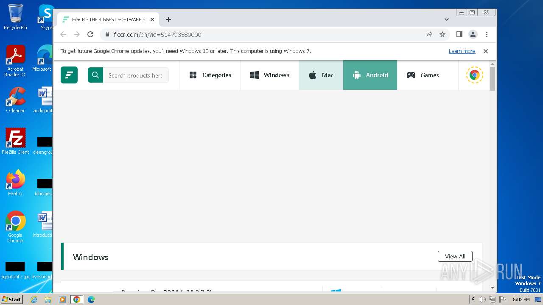The width and height of the screenshot is (543, 305).
Task: Show hidden tray icons arrow
Action: coord(473,299)
